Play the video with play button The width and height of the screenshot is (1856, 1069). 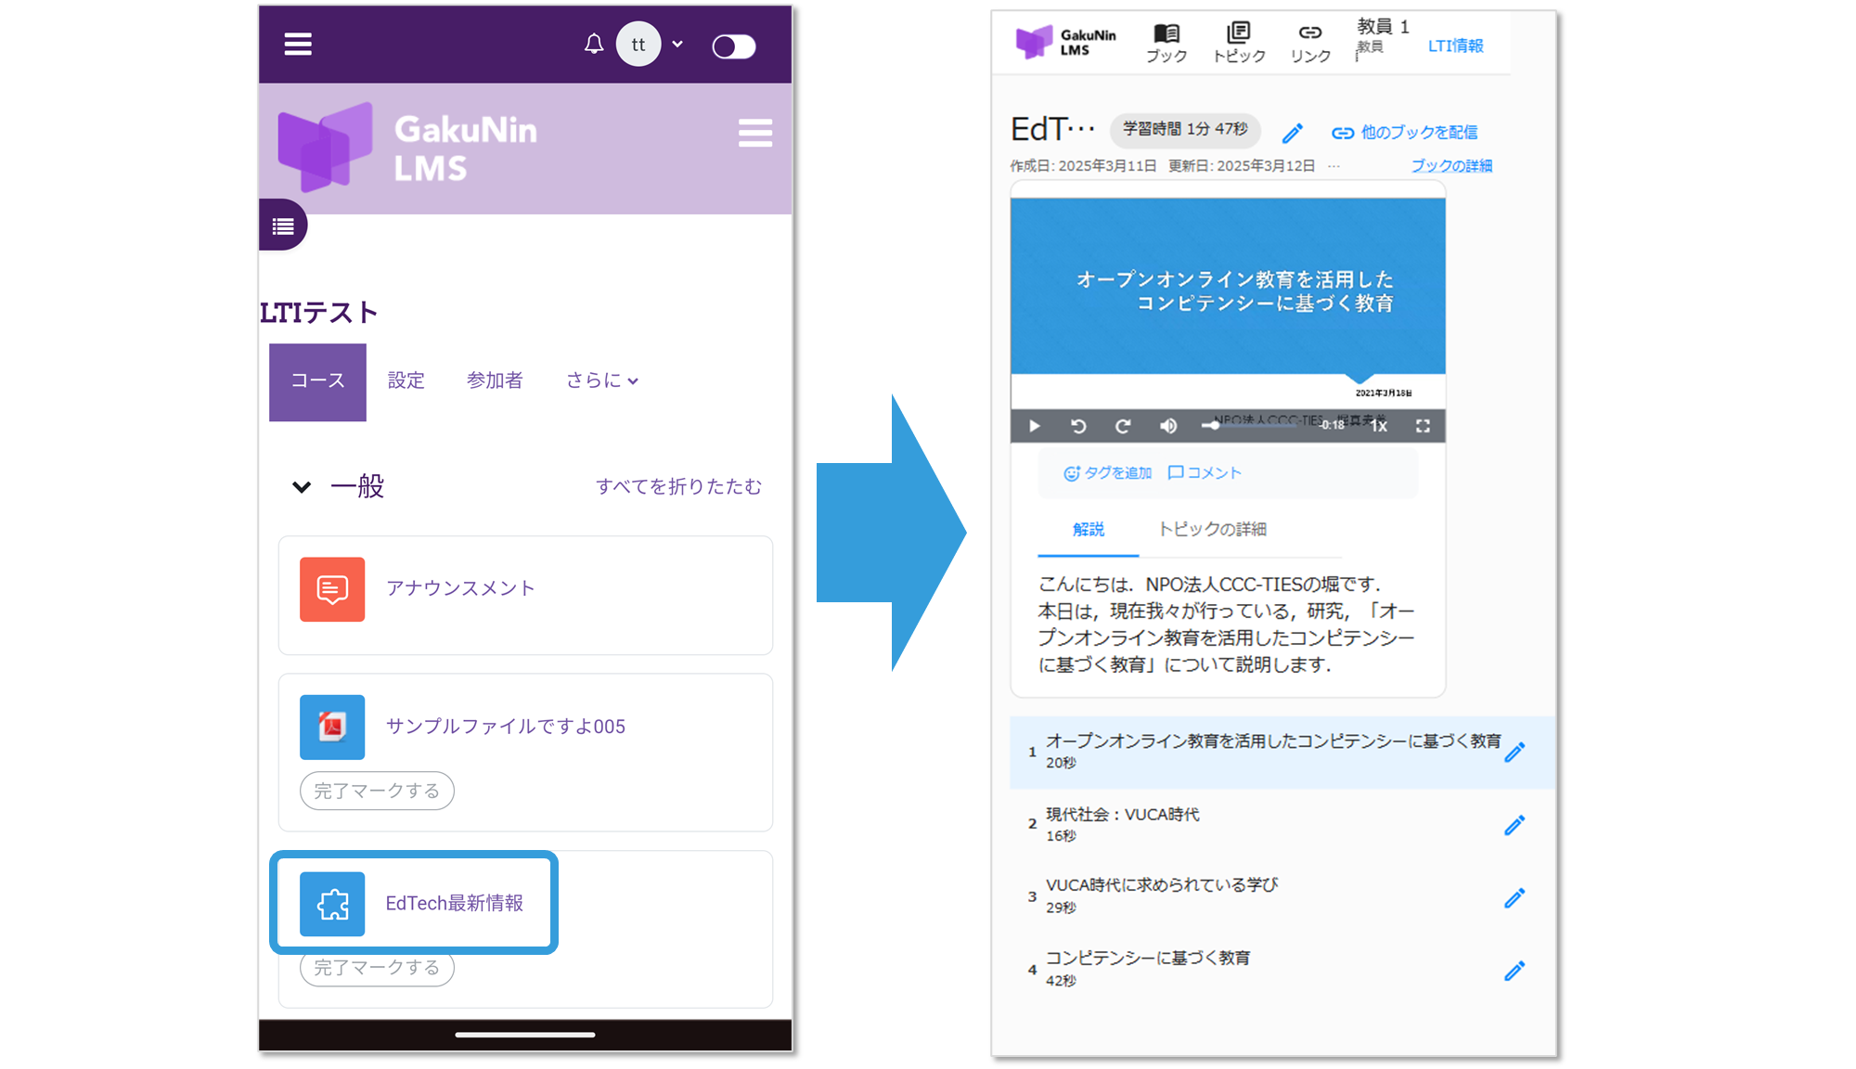pyautogui.click(x=1035, y=426)
